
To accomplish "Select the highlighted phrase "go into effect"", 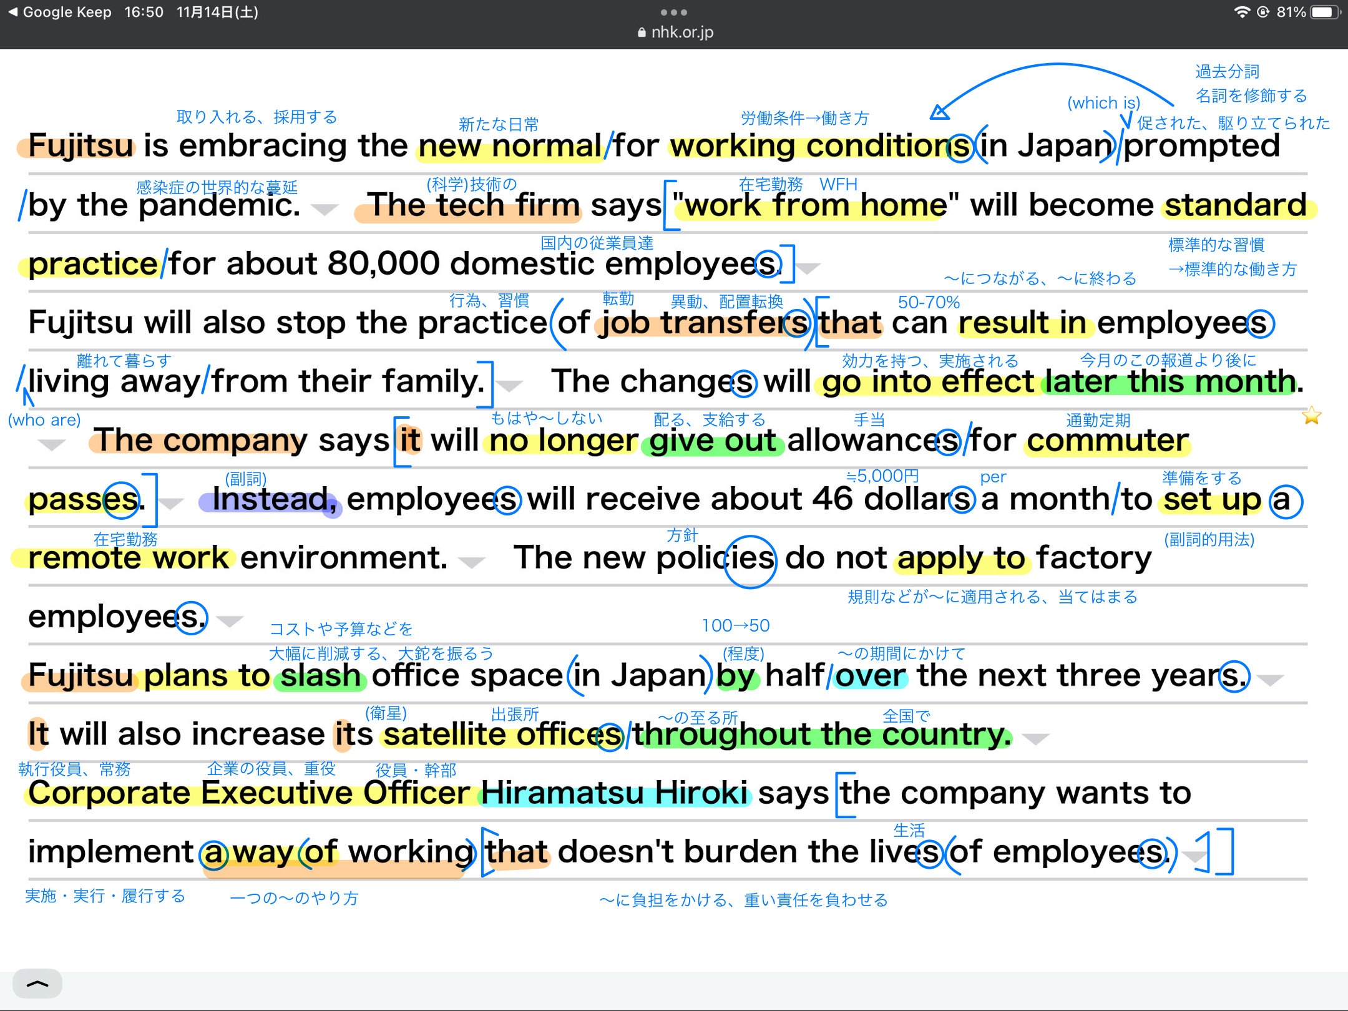I will (928, 382).
